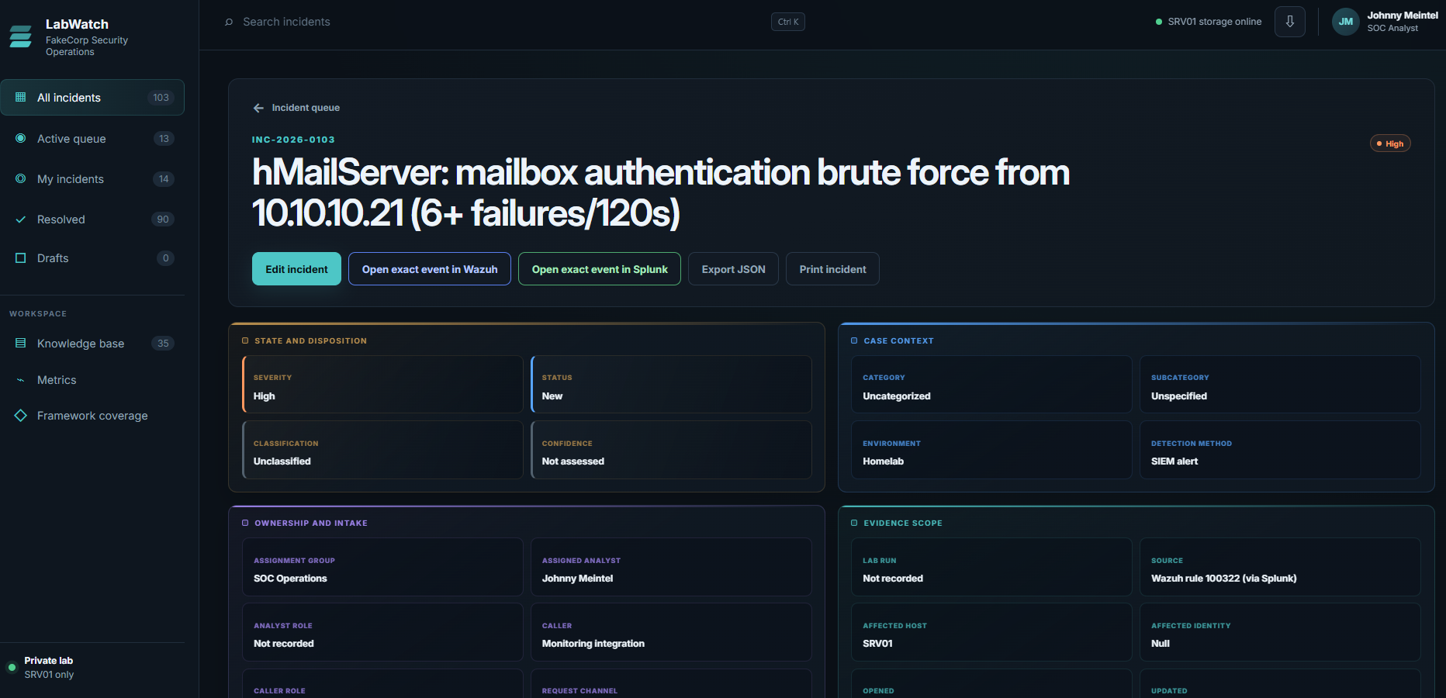Click SRV01 storage online status
The height and width of the screenshot is (698, 1446).
tap(1209, 22)
